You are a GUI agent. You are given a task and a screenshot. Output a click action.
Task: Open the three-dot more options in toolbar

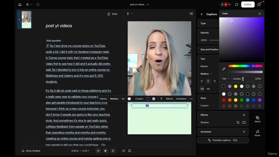tap(191, 99)
